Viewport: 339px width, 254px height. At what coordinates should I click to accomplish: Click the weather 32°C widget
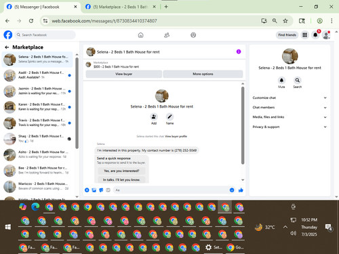coord(264,227)
